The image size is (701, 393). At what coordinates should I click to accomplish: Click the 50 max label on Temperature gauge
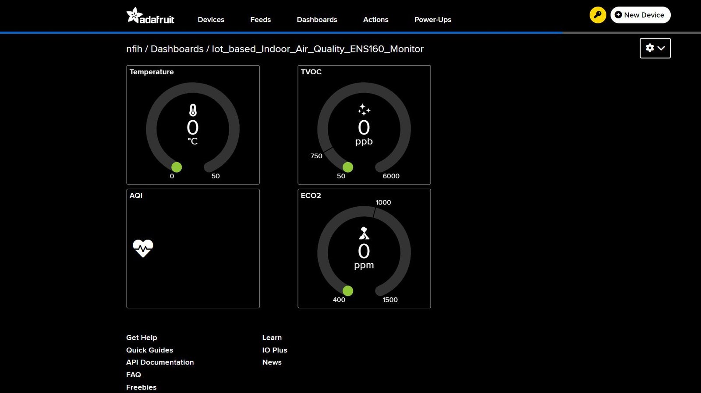coord(216,176)
